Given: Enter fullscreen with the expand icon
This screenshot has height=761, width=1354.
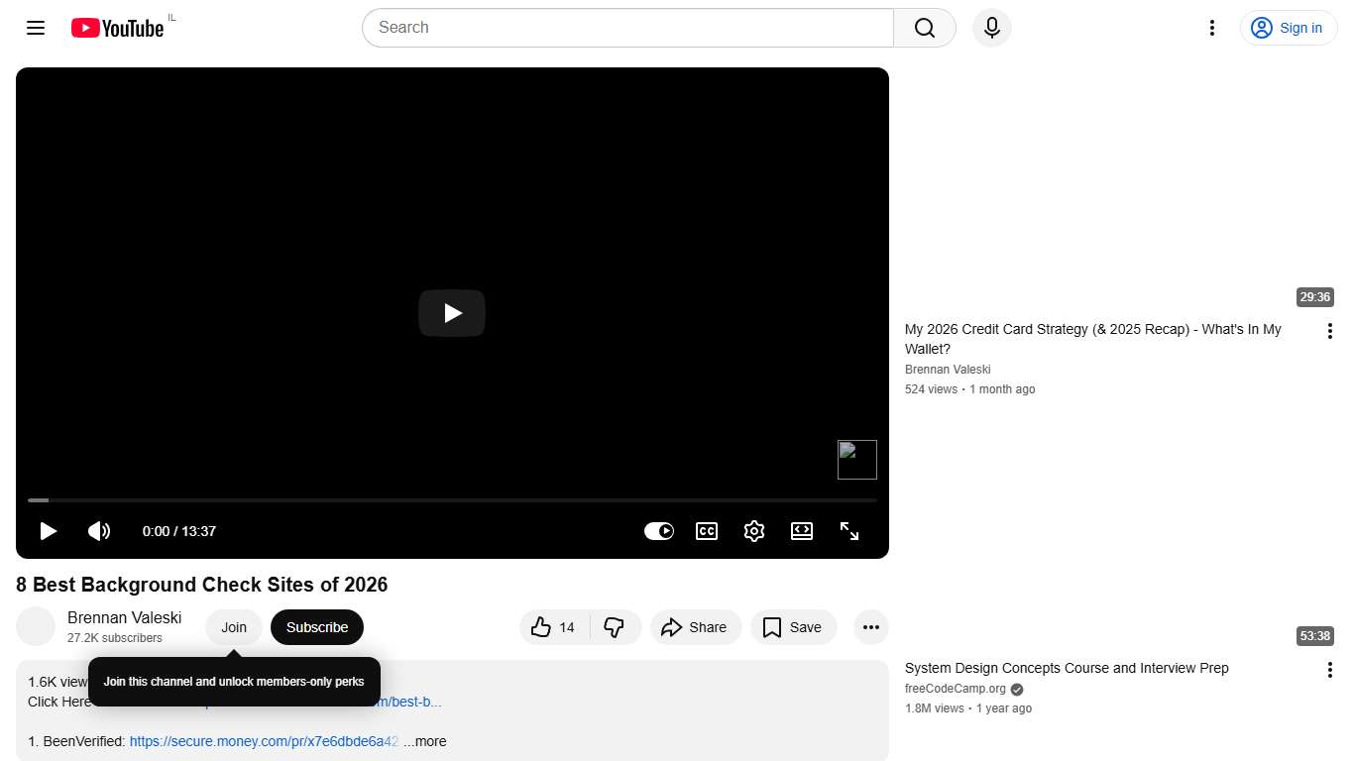Looking at the screenshot, I should (849, 531).
